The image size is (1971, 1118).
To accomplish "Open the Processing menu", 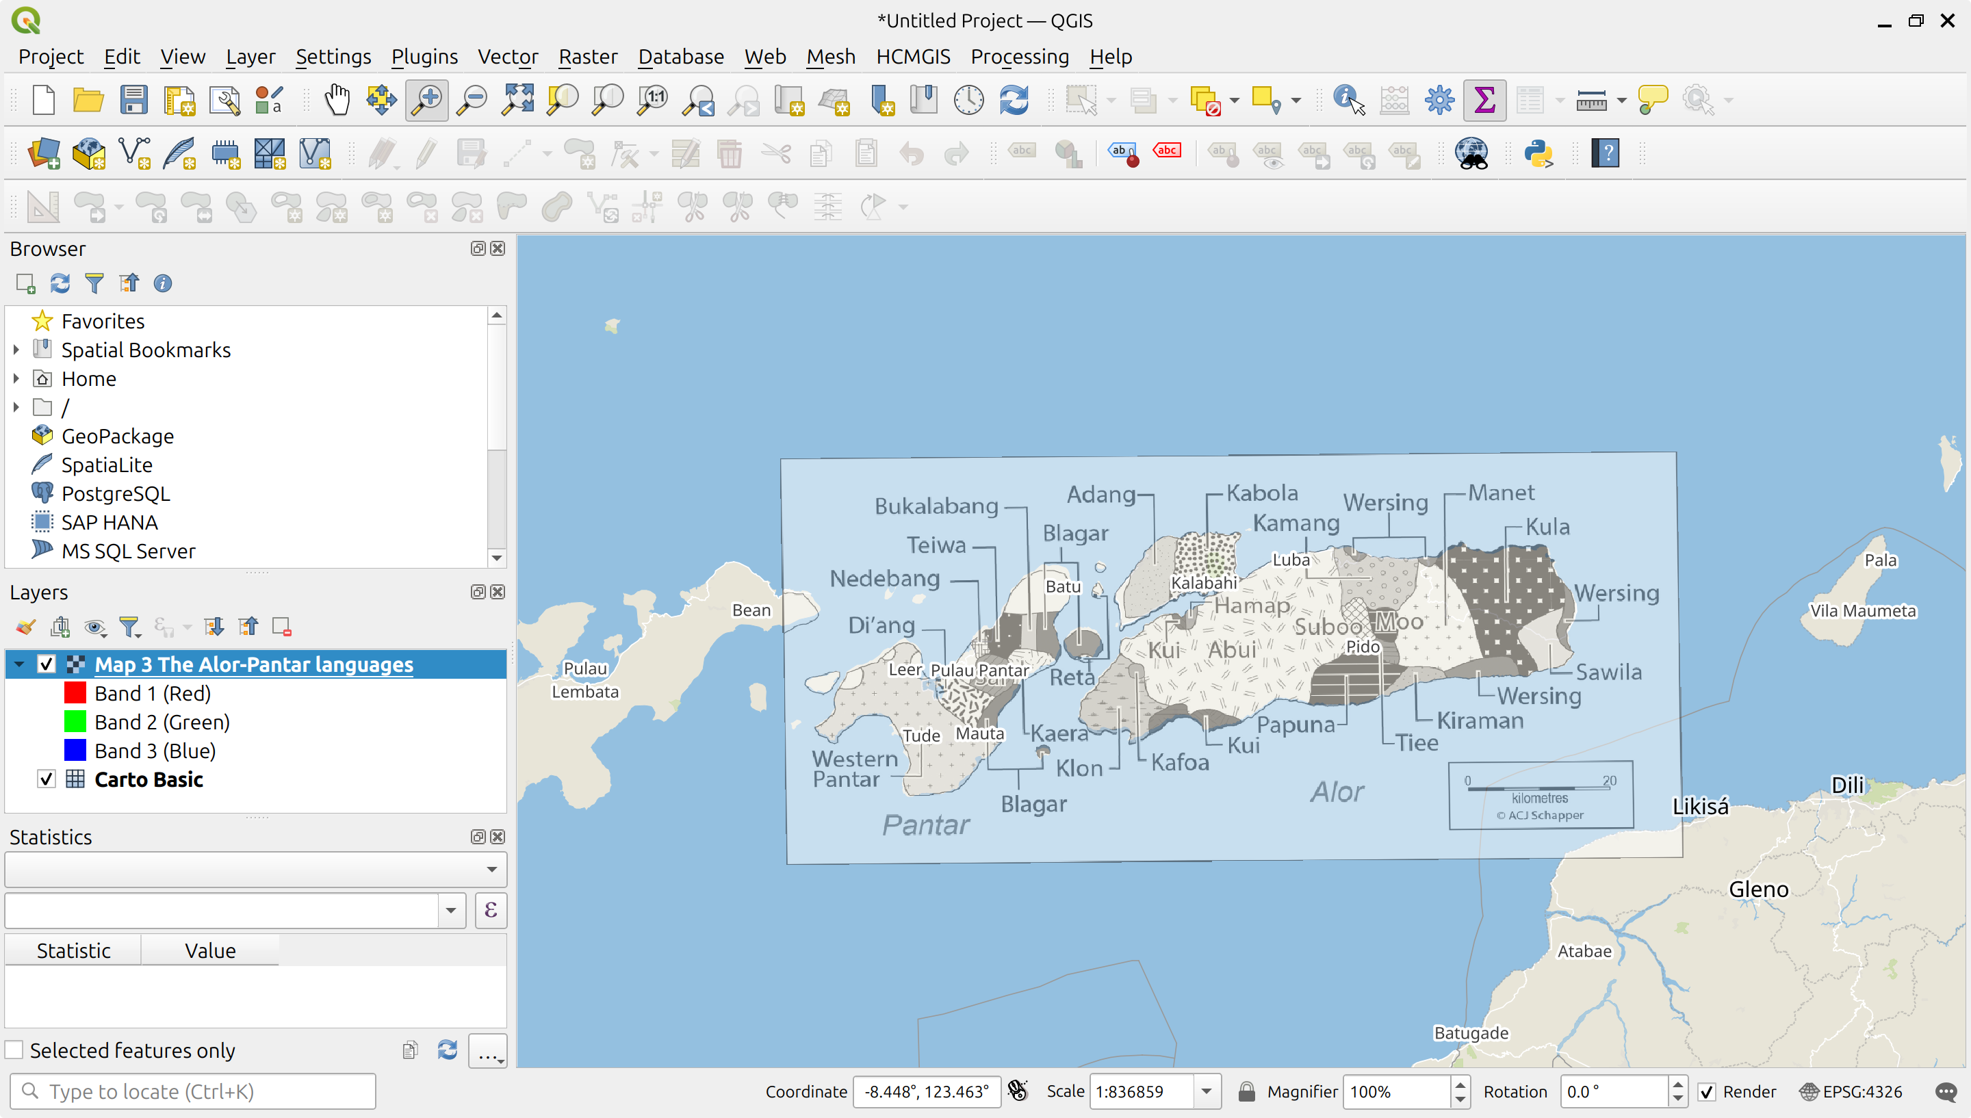I will [x=1020, y=56].
